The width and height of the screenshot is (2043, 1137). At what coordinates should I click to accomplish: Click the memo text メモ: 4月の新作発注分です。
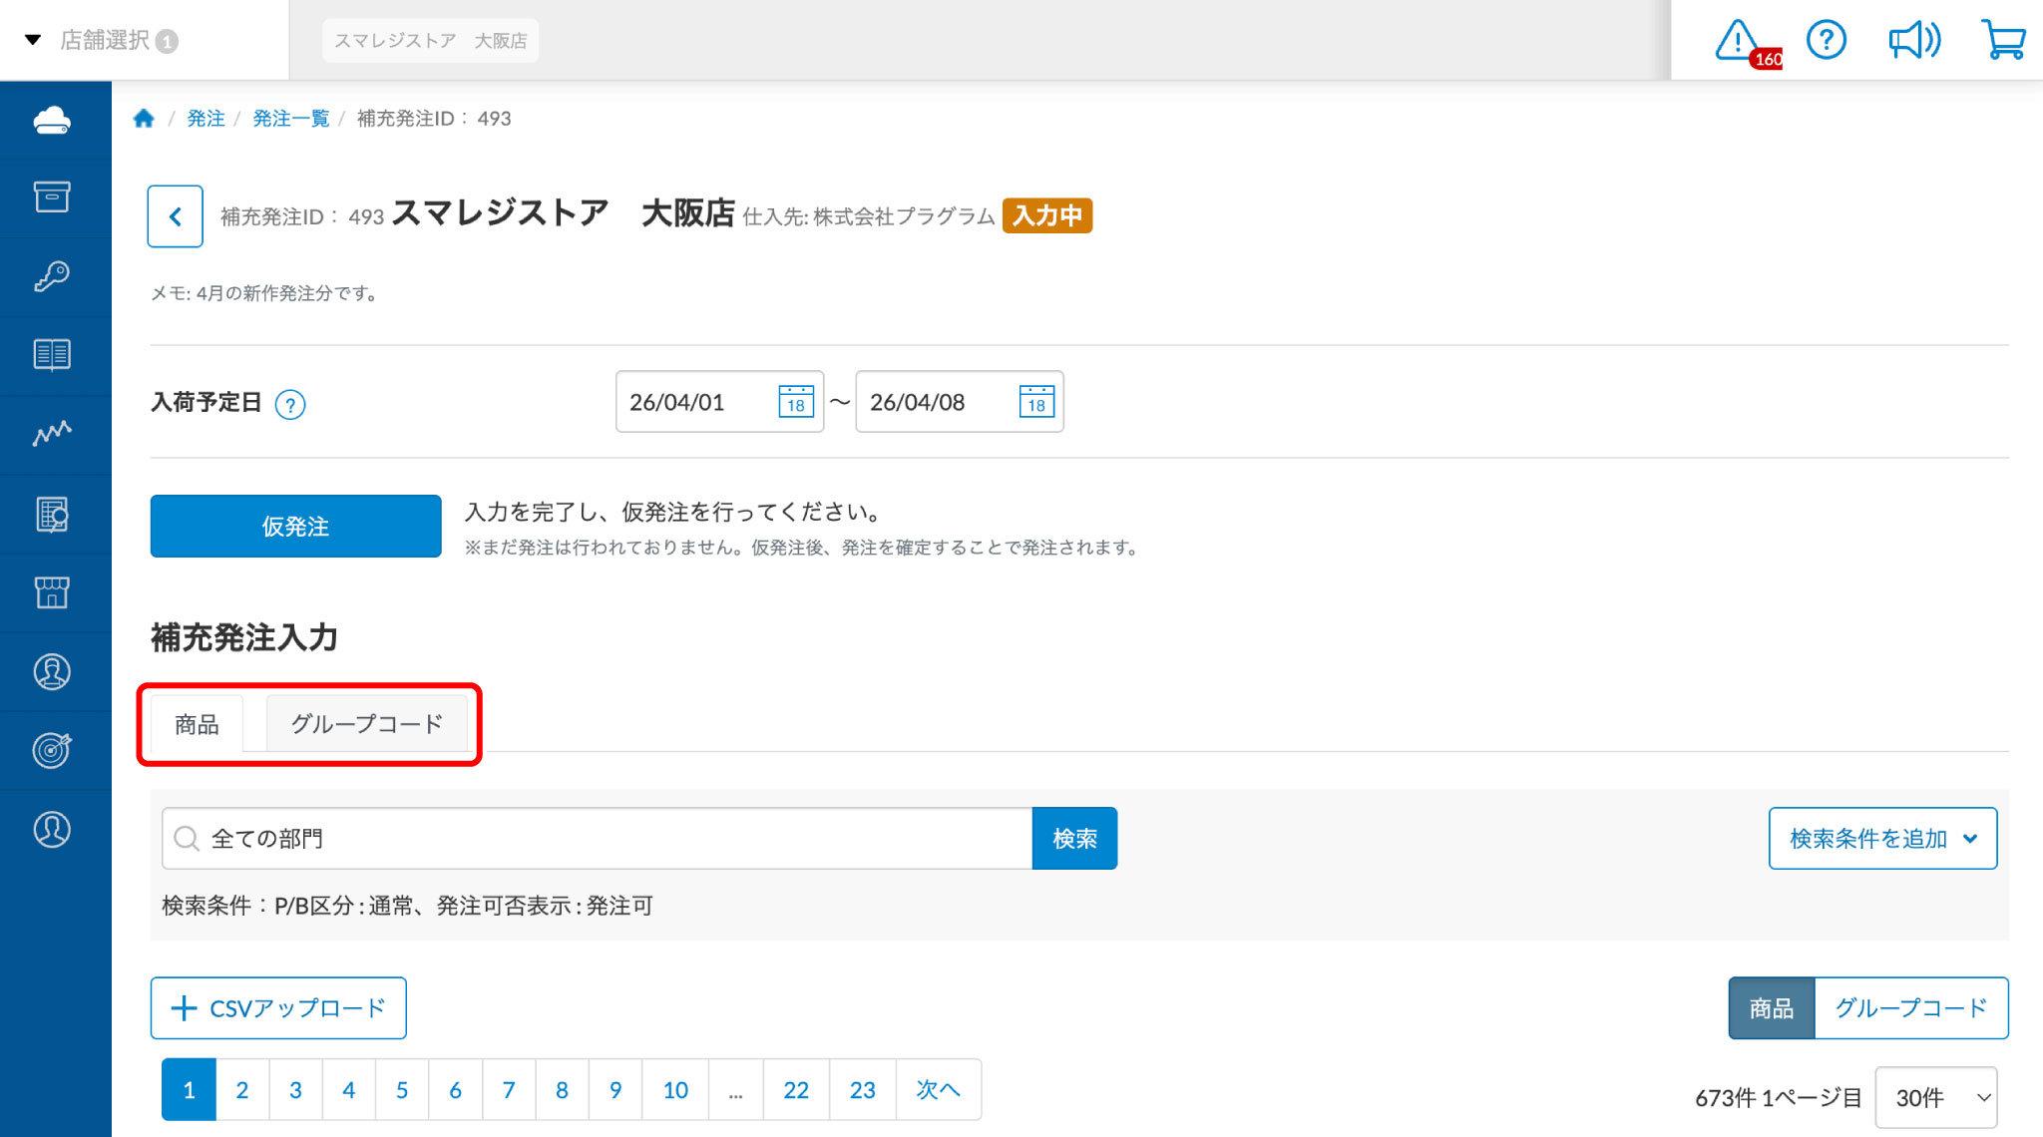[263, 293]
